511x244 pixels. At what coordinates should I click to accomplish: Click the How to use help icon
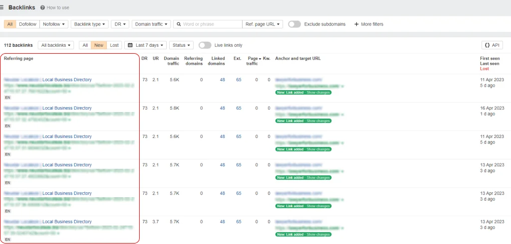tap(42, 8)
